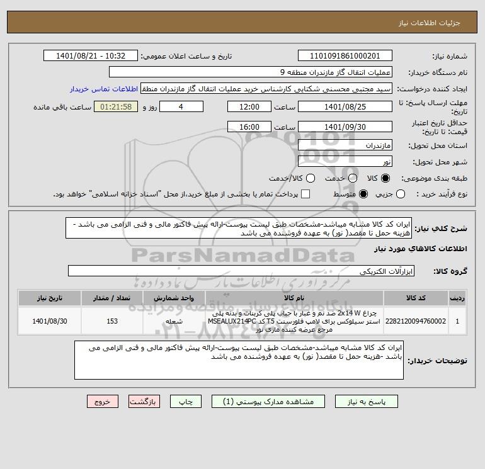Open the اطلاعات تماس خریدار link

[x=104, y=89]
